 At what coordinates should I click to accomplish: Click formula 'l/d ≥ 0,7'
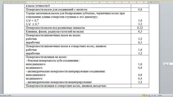[x=32, y=24]
